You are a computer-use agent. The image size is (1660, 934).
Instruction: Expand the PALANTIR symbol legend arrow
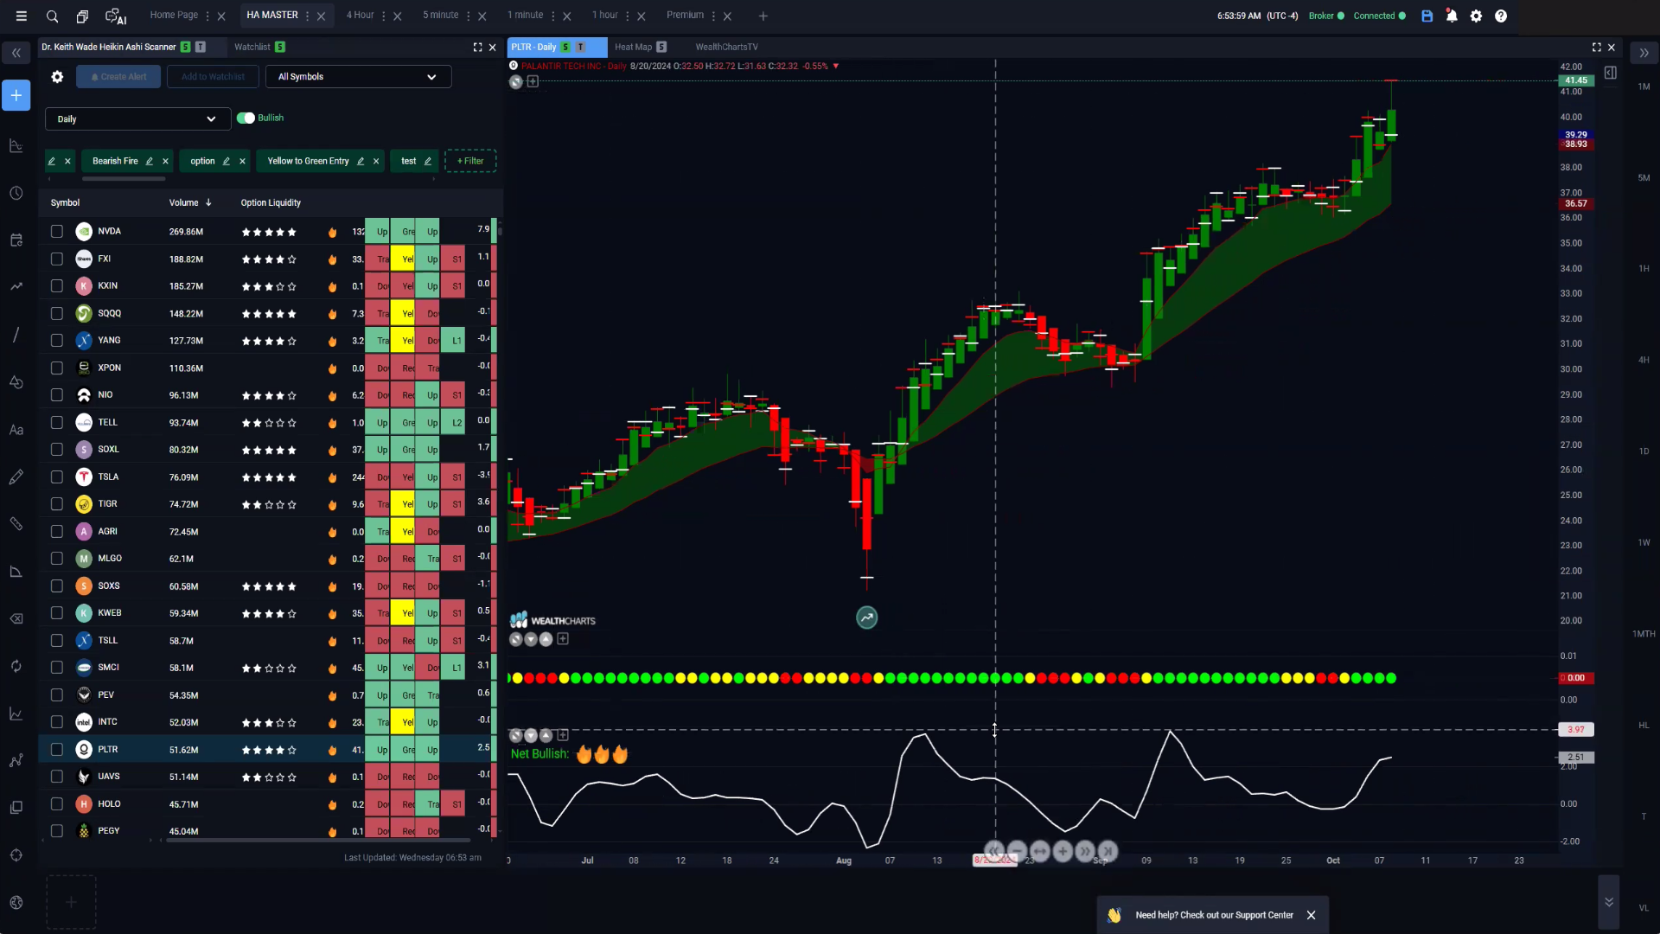tap(835, 67)
